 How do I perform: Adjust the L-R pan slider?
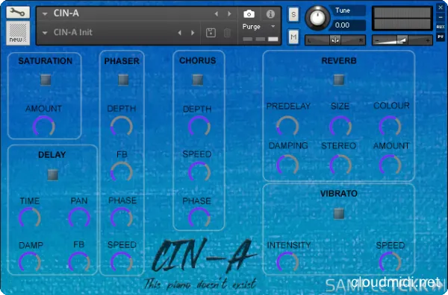[x=335, y=40]
